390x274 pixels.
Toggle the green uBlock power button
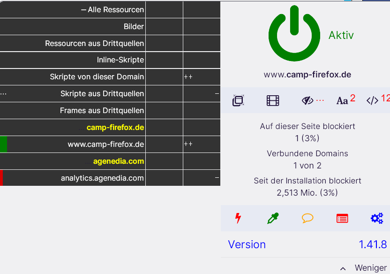(x=294, y=33)
